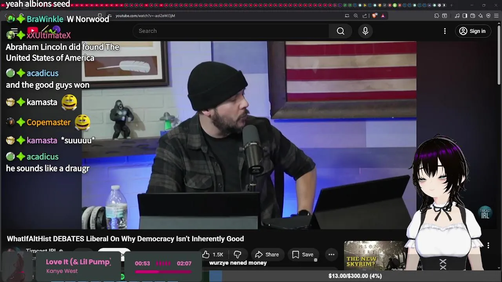Open YouTube settings three-dot menu near Sign in
Image resolution: width=502 pixels, height=282 pixels.
[x=445, y=31]
